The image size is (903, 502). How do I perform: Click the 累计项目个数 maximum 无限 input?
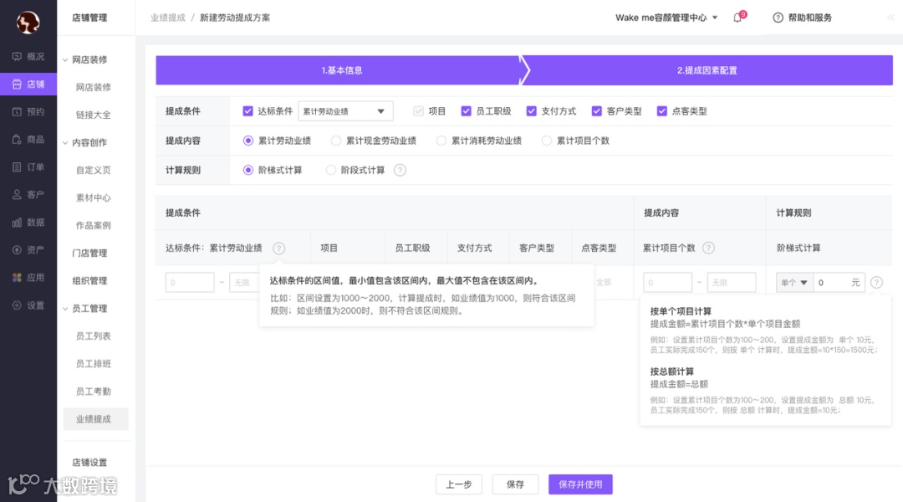pos(732,283)
